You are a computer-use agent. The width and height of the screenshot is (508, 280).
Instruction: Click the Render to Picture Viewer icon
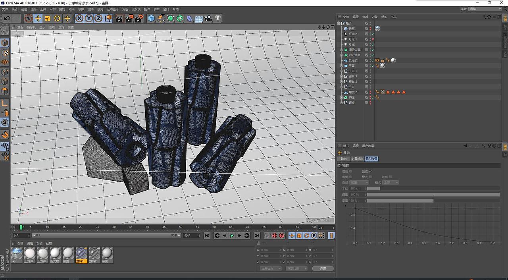(129, 18)
